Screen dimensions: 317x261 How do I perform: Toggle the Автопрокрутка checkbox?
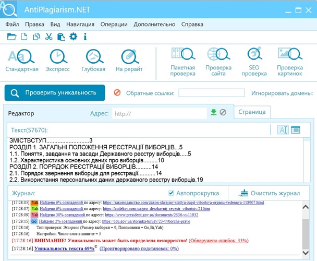(x=171, y=193)
